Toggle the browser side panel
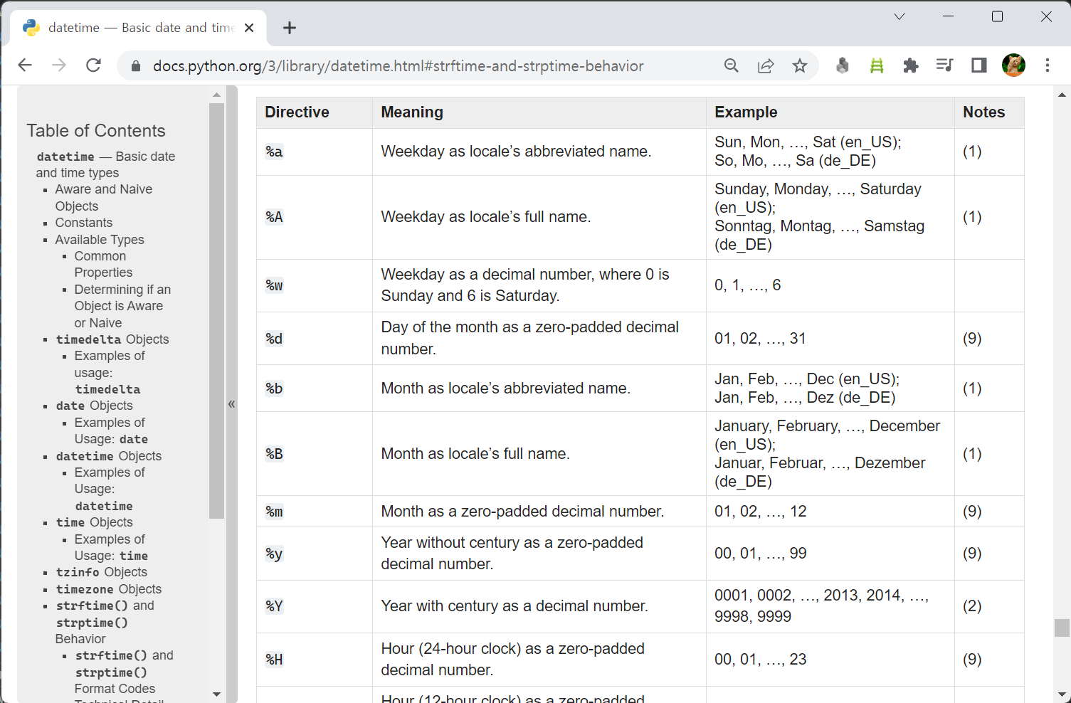This screenshot has width=1071, height=703. pos(979,65)
